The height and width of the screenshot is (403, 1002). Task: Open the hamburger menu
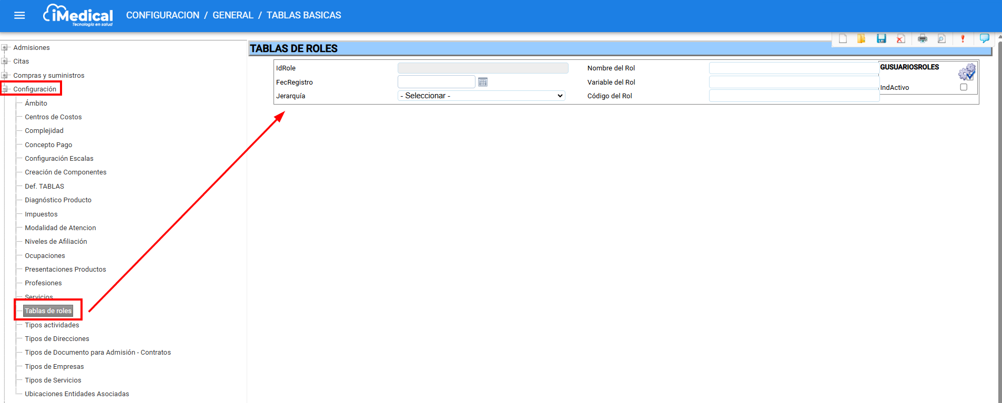(x=19, y=15)
